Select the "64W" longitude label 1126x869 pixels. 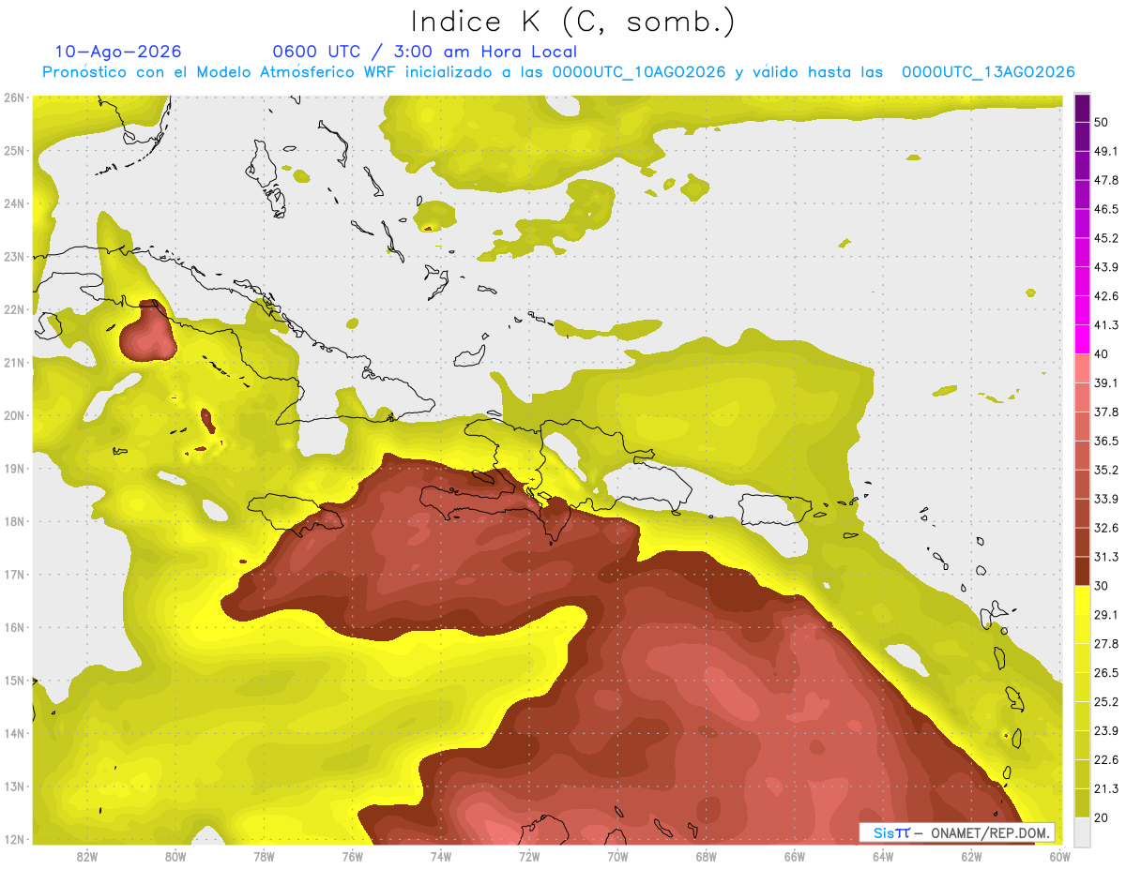click(883, 857)
